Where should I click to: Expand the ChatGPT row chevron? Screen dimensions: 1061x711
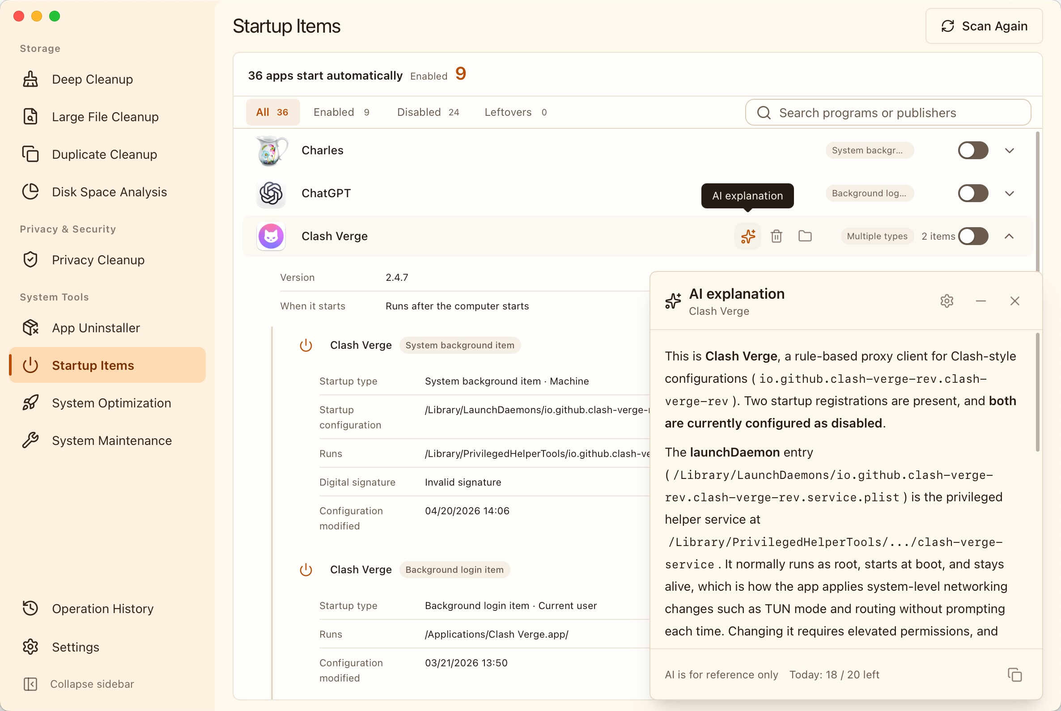1009,194
